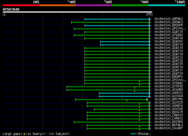Select the UniRef100_C4JAR7 label
Viewport: 188px width, 136px height.
[x=169, y=128]
